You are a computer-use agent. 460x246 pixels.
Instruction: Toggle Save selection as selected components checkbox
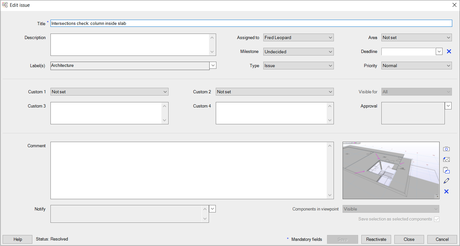437,219
